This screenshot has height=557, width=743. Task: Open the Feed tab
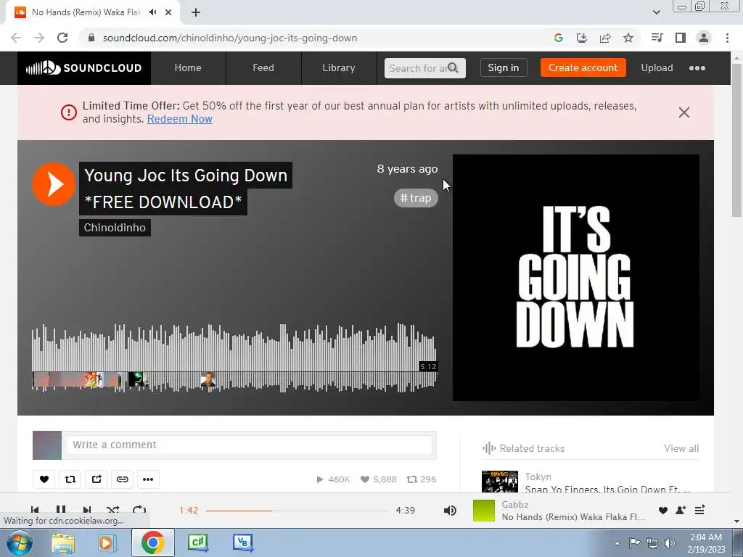click(x=263, y=67)
